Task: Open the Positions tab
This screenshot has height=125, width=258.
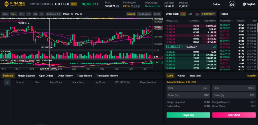Action: pos(8,76)
